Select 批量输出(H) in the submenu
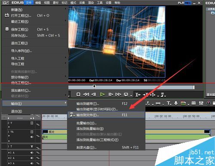215x166 pixels. point(106,123)
